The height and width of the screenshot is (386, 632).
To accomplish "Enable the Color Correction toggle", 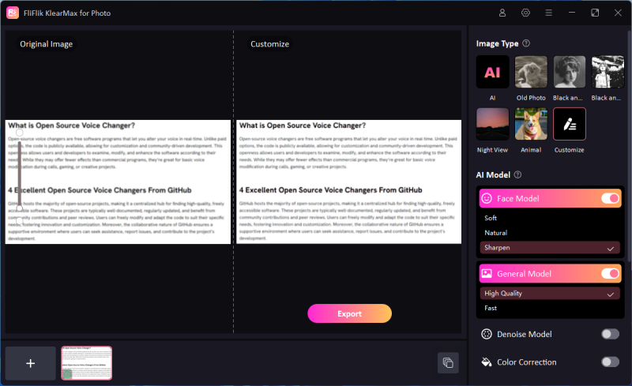I will coord(610,362).
